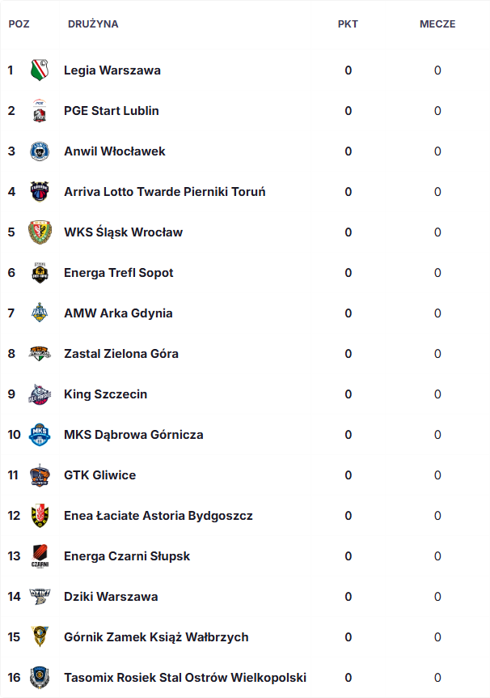This screenshot has height=698, width=490.
Task: Click the King Szczecin team logo
Action: click(40, 394)
